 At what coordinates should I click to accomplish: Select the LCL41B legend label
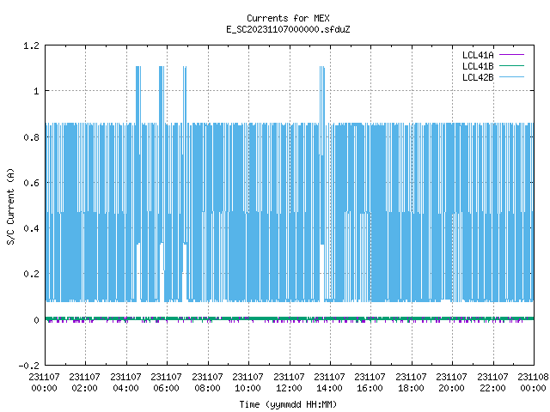(x=478, y=66)
